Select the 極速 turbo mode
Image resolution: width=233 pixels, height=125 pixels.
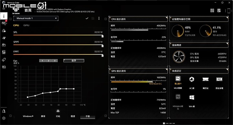73,116
